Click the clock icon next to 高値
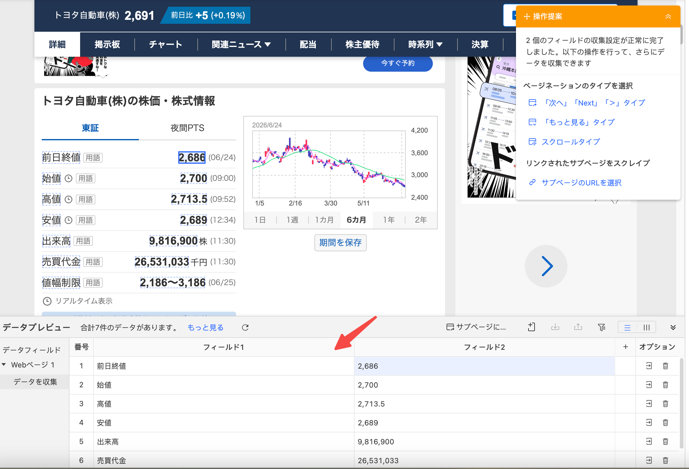 coord(69,199)
